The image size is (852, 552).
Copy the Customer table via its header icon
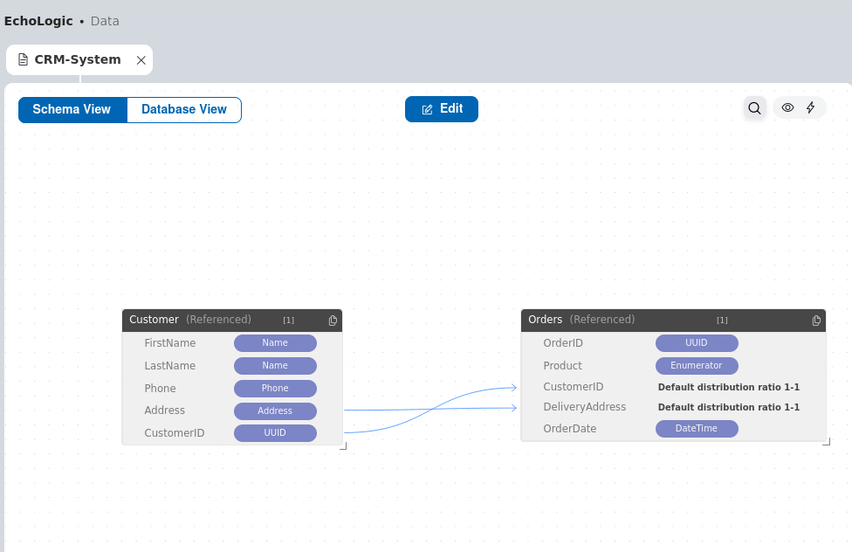tap(333, 321)
